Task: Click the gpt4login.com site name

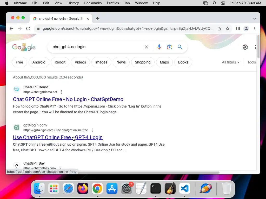Action: [35, 125]
